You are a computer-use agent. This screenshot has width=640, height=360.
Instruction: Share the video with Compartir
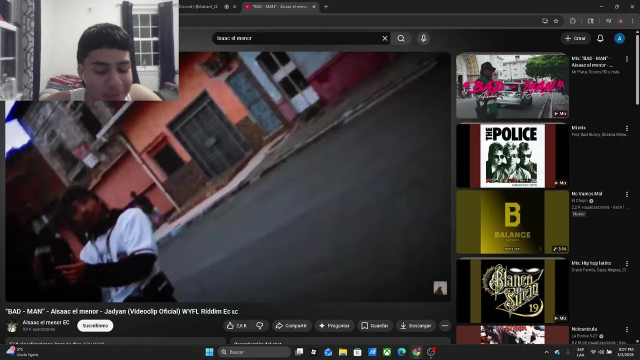coord(291,325)
